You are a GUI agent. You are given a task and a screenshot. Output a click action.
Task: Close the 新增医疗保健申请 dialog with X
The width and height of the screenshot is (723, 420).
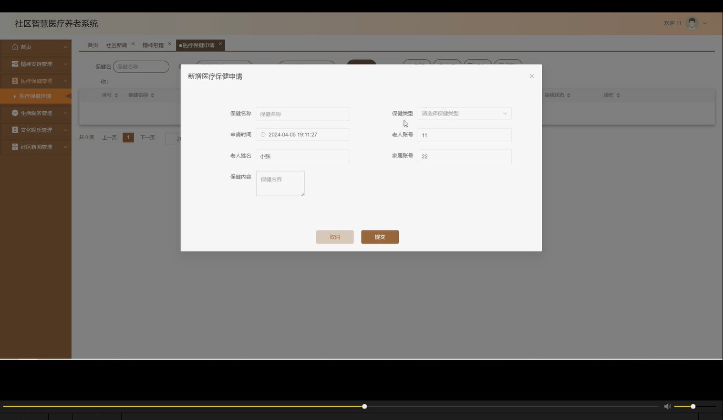click(532, 76)
